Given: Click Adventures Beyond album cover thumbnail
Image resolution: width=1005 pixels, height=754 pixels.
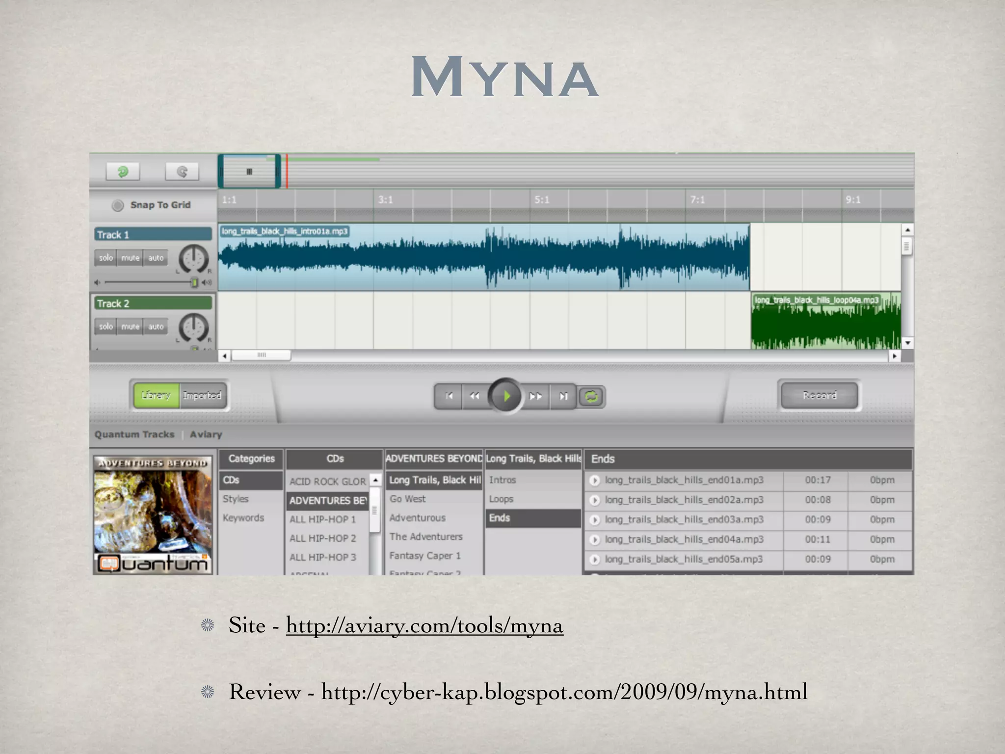Looking at the screenshot, I should coord(153,515).
